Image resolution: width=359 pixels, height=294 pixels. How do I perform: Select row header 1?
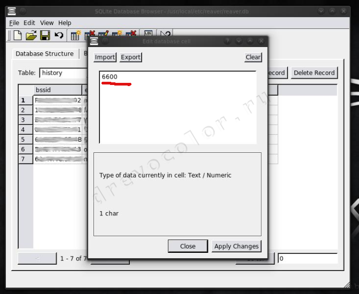click(26, 100)
